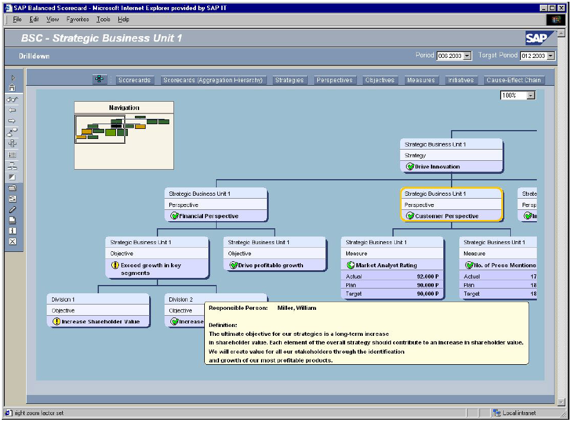Select Drive profitable growth objective
The width and height of the screenshot is (570, 421).
click(x=275, y=254)
